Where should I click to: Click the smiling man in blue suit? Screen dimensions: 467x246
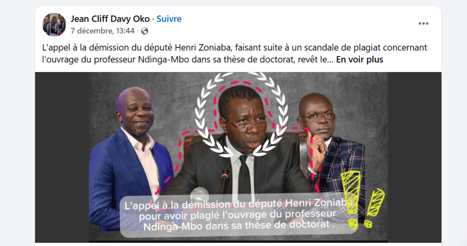[x=131, y=158]
